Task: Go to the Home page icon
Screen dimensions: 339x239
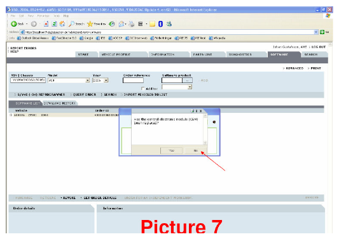Action: click(x=62, y=24)
